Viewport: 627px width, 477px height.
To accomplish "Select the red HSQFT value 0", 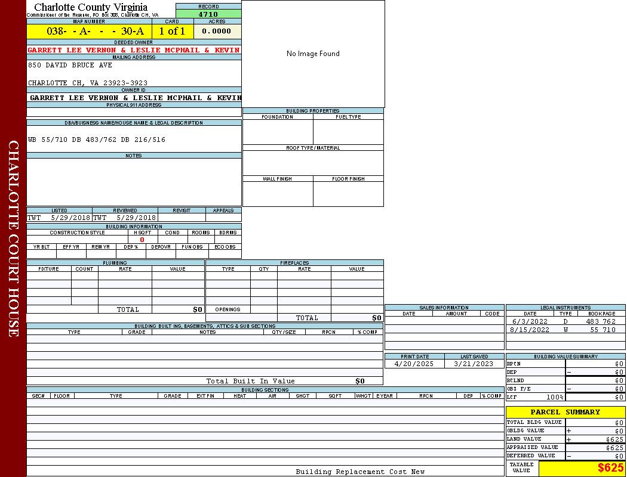I will (142, 240).
